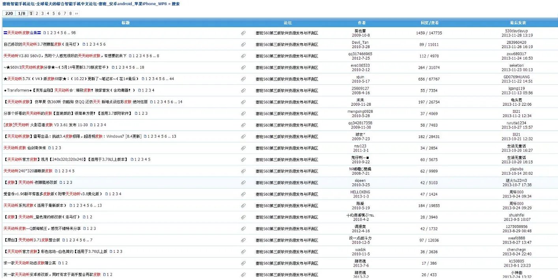Click the next page arrows in pagination
This screenshot has width=558, height=280.
pos(76,13)
